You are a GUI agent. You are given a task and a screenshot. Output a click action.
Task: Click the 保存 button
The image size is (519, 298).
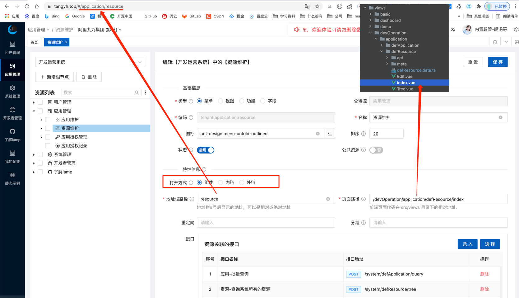[x=498, y=62]
